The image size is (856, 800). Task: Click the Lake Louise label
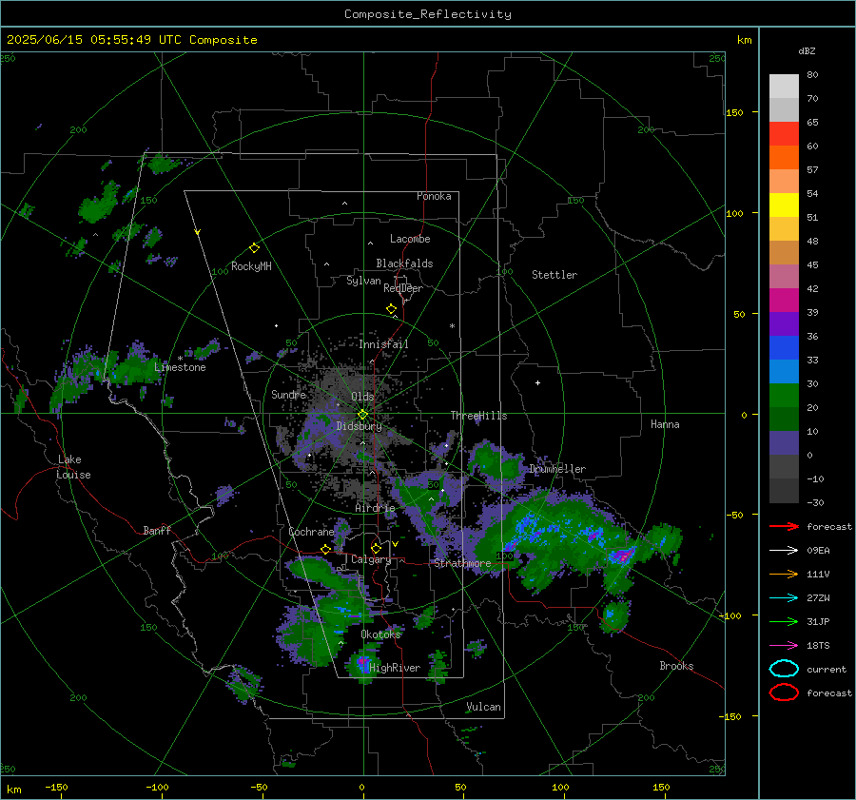(73, 467)
